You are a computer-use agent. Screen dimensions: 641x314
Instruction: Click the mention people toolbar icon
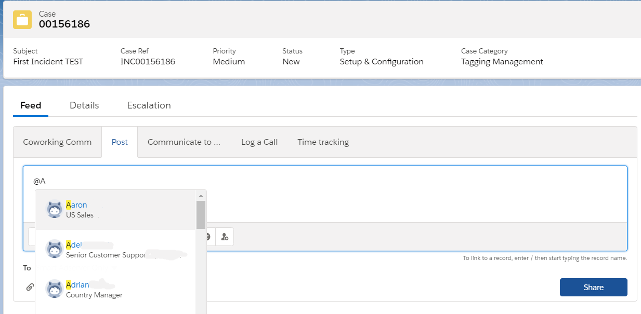point(225,237)
